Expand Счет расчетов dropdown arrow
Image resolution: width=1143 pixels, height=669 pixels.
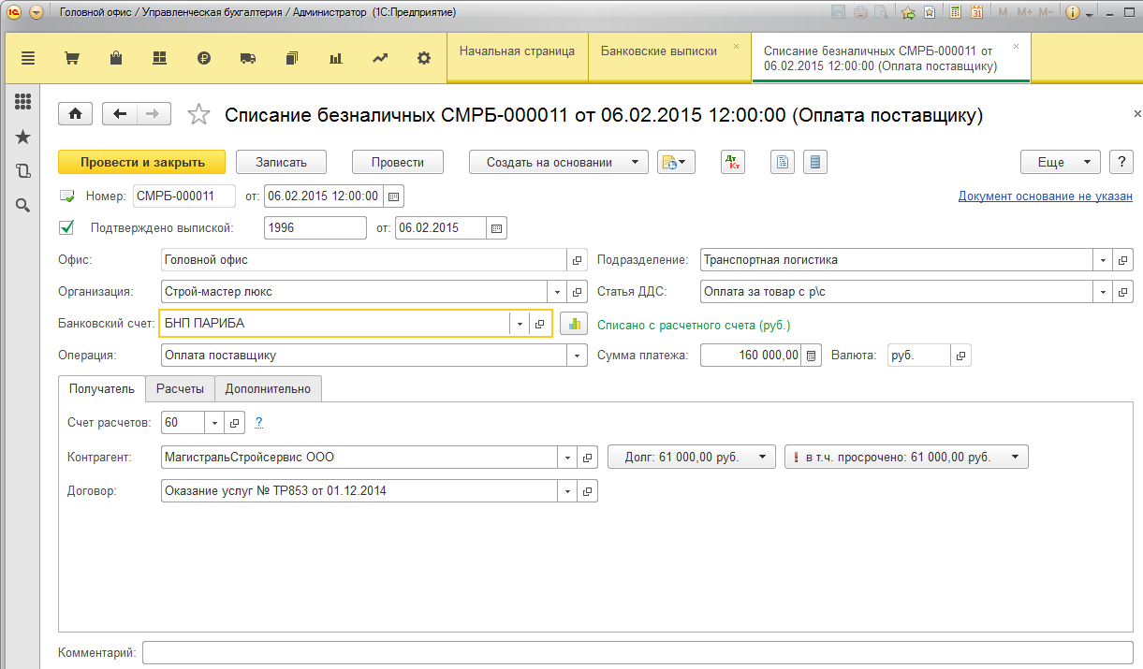coord(215,422)
